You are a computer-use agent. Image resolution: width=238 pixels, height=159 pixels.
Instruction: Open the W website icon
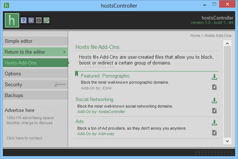point(31,20)
